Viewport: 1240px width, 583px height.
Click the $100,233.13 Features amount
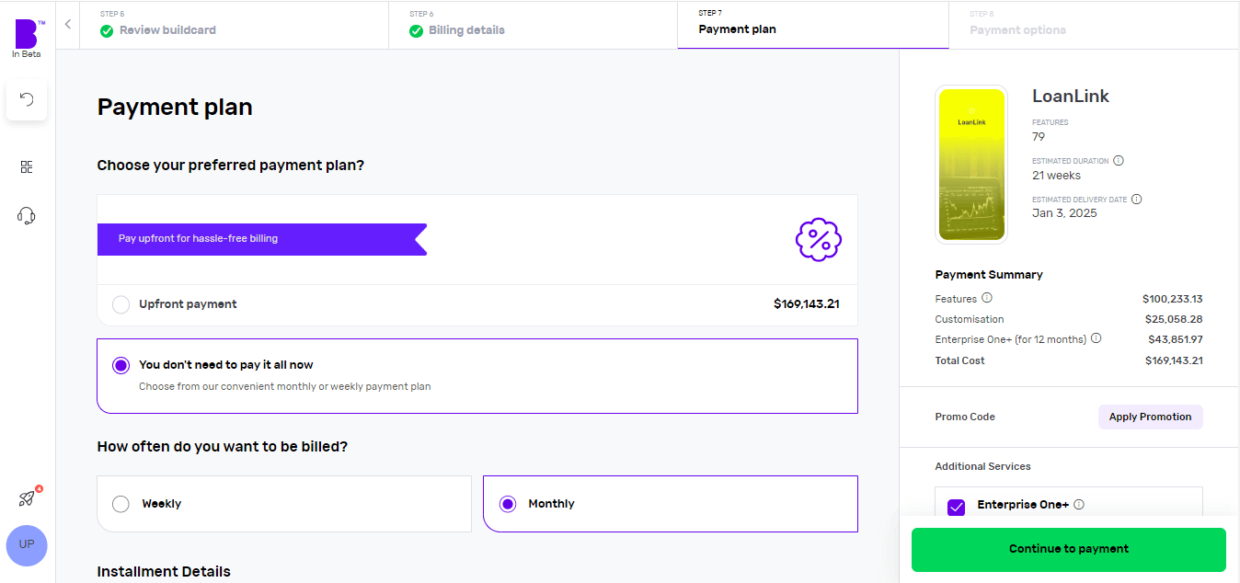[x=1173, y=299]
